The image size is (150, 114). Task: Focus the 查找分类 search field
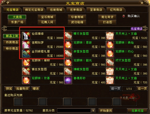tap(74, 111)
